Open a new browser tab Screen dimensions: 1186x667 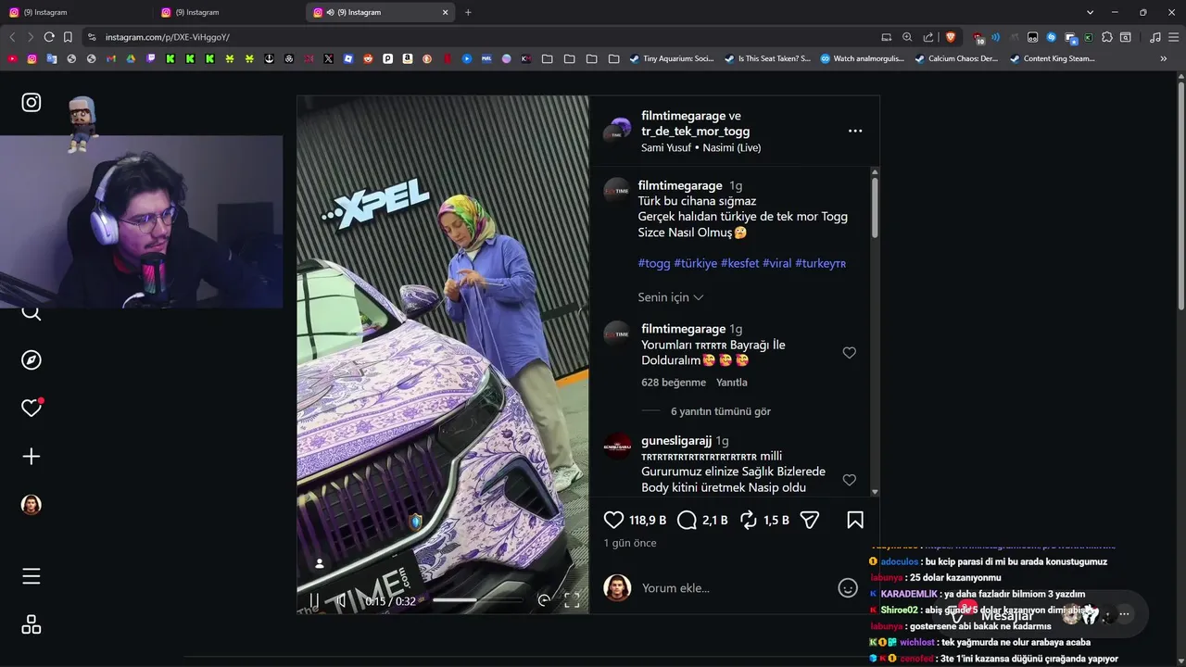[468, 12]
